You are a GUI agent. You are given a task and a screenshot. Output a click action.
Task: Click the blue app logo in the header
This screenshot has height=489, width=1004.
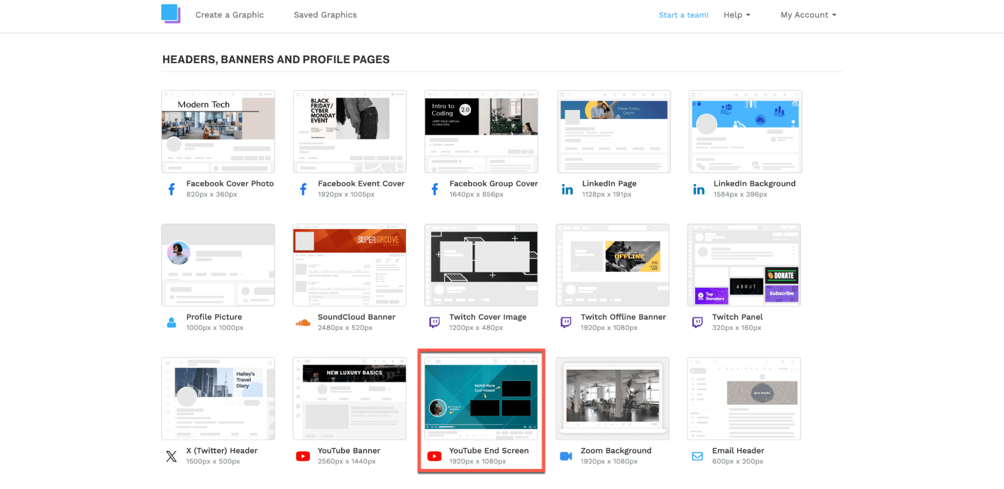click(x=171, y=14)
